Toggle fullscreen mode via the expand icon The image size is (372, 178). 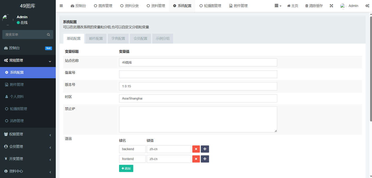coord(331,6)
